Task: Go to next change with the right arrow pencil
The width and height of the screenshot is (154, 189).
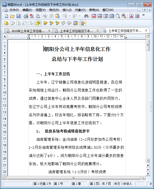Action: (57, 23)
